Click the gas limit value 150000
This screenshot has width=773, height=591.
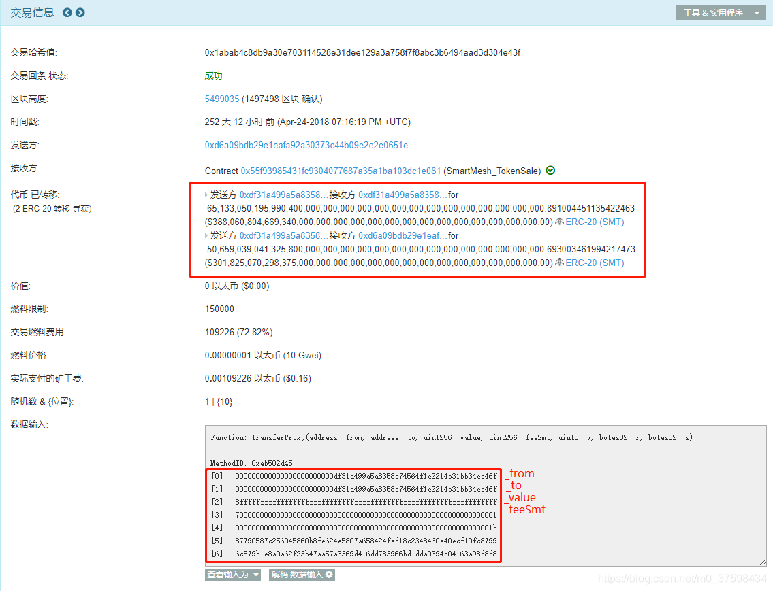coord(219,309)
